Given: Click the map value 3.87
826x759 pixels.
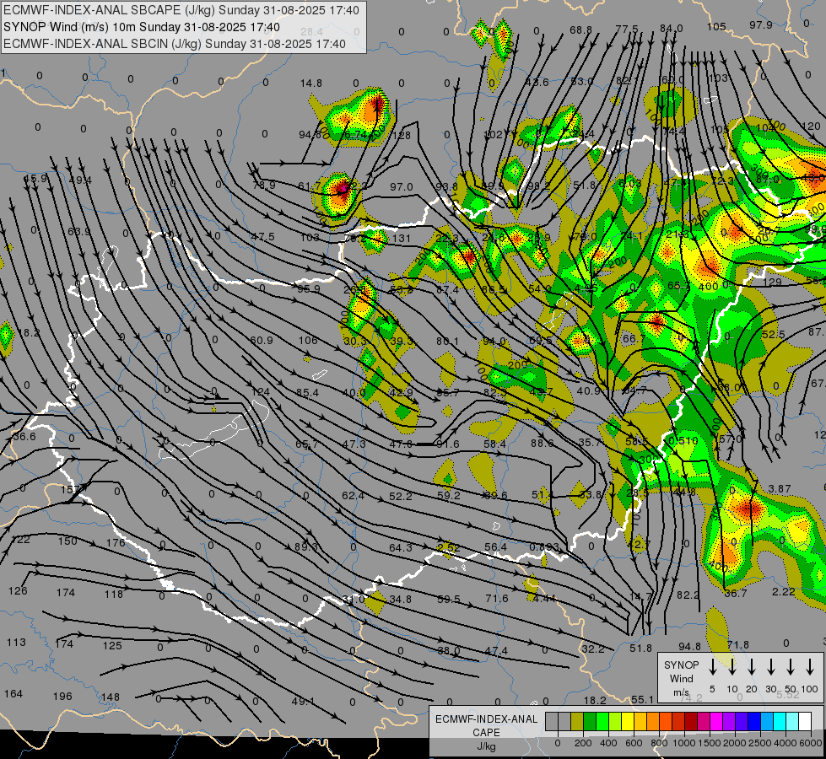Looking at the screenshot, I should click(x=779, y=489).
